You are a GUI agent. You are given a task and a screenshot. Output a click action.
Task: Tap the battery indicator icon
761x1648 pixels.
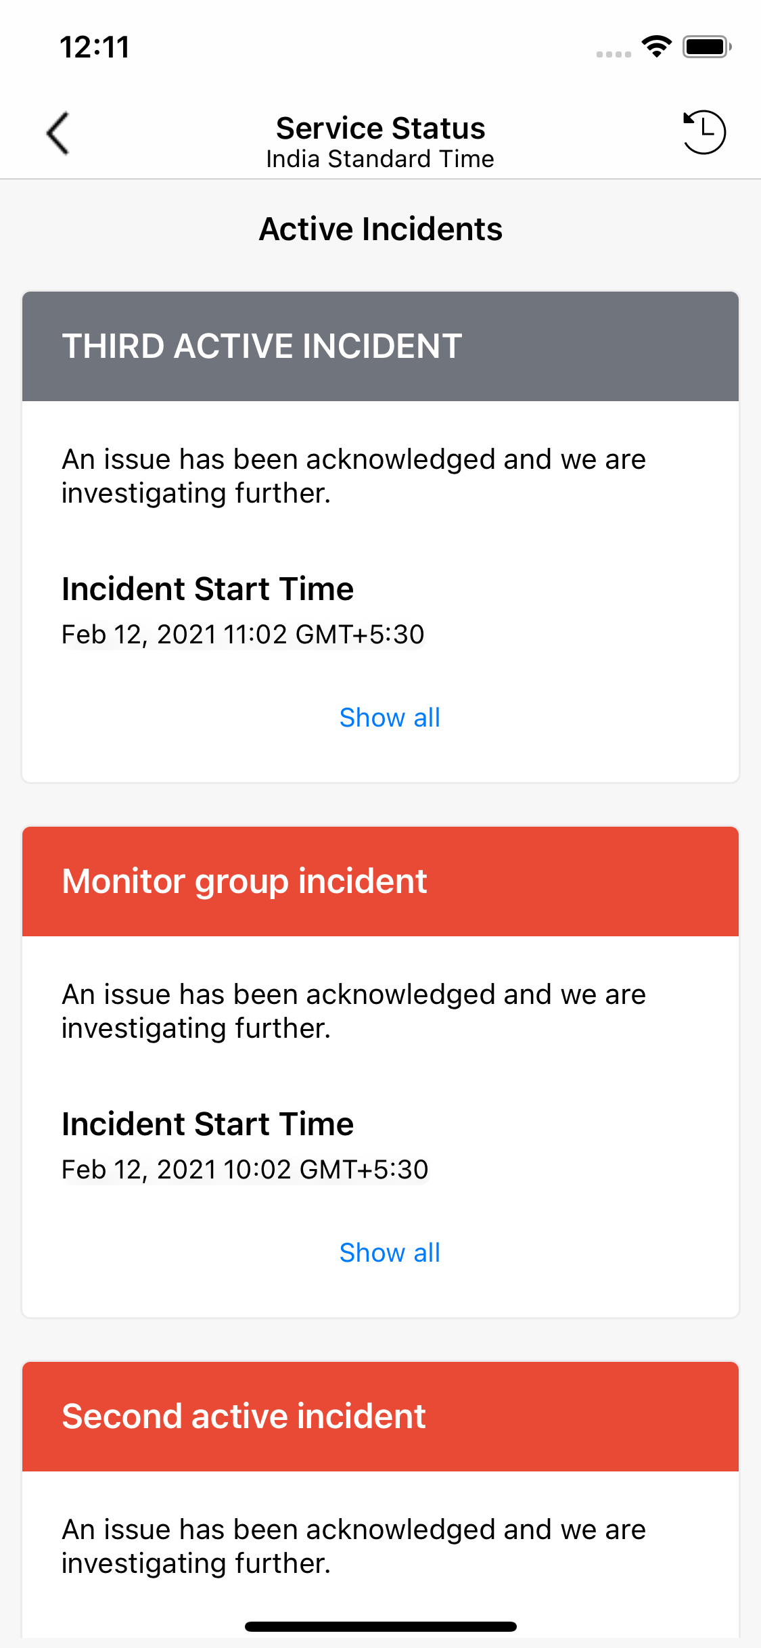click(x=707, y=47)
